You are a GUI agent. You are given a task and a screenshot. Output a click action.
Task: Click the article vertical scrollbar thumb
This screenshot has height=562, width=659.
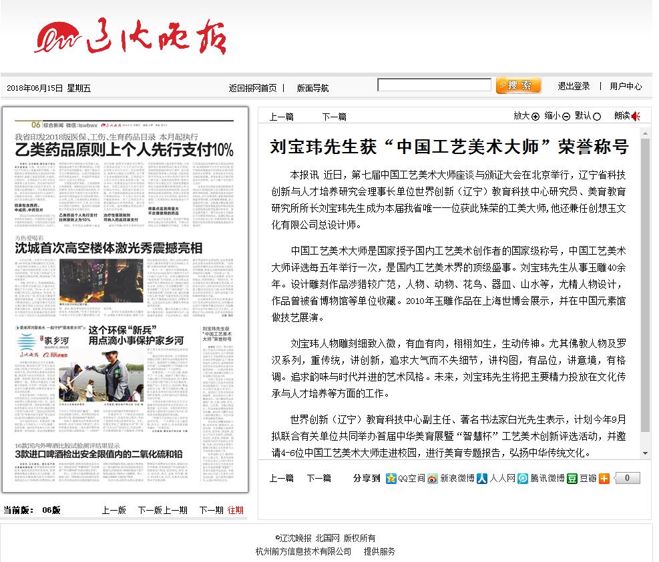tap(645, 285)
